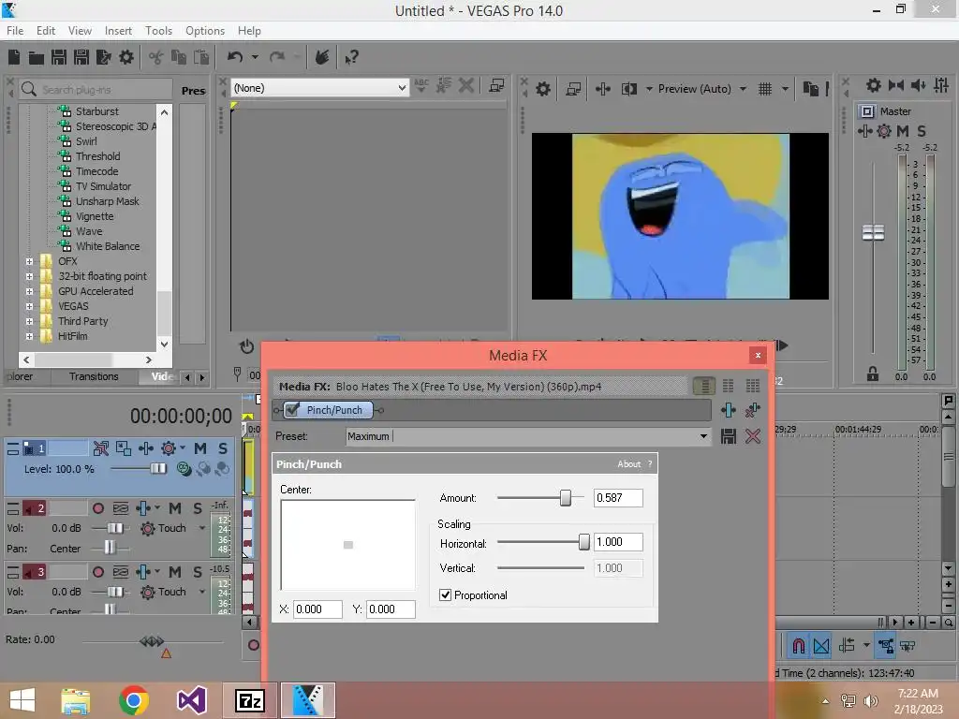Lock the Master fader channels
The width and height of the screenshot is (959, 719).
pyautogui.click(x=873, y=374)
